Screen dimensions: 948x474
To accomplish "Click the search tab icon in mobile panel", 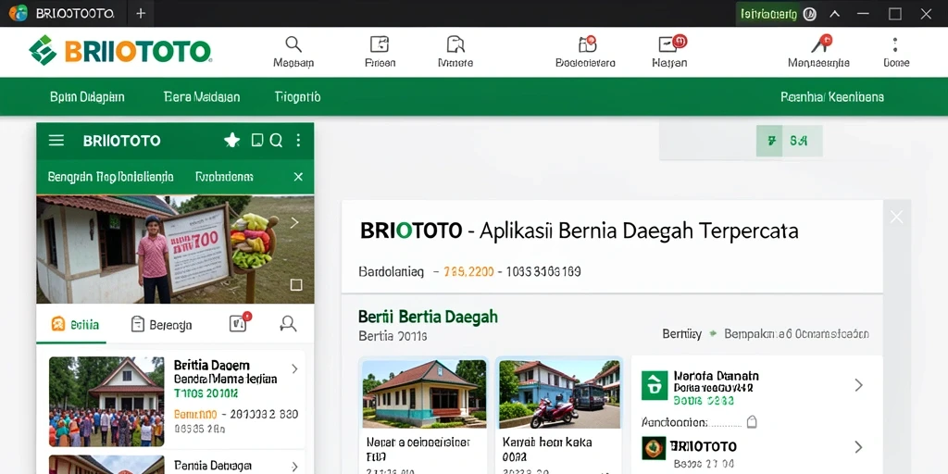I will [x=288, y=324].
